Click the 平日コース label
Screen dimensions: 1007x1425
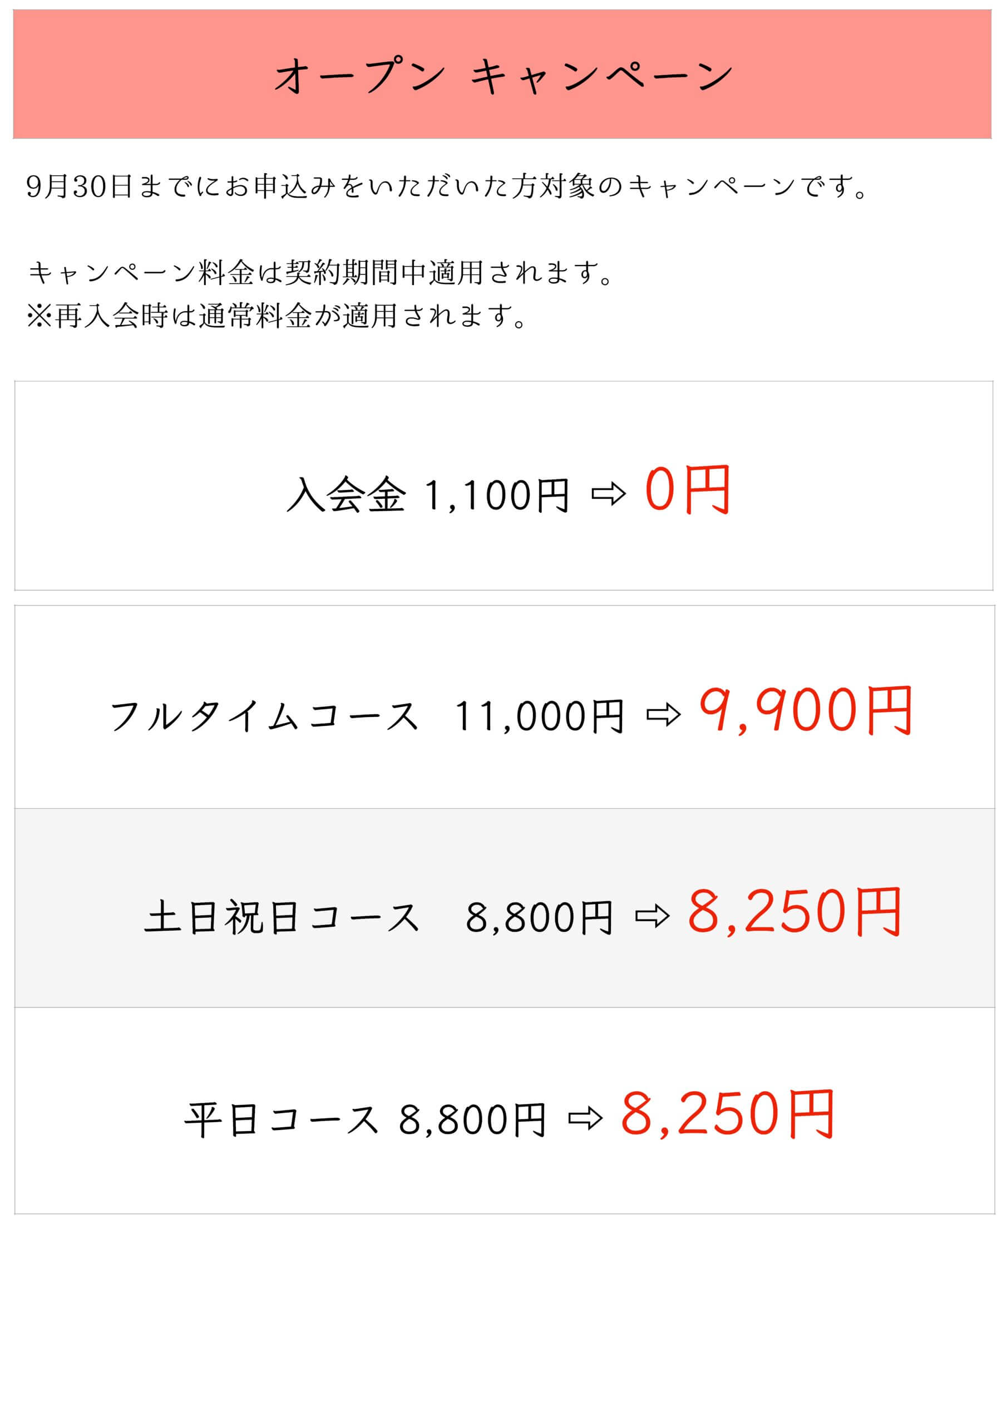(281, 1119)
